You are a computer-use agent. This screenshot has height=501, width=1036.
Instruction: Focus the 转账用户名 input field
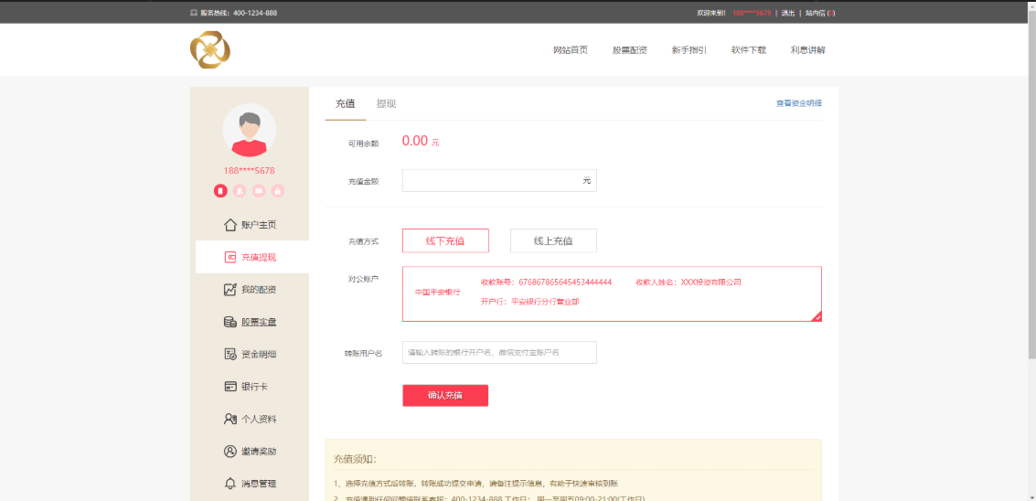(499, 352)
